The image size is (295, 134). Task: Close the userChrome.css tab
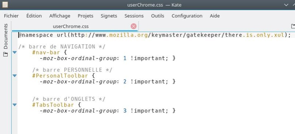(x=133, y=26)
